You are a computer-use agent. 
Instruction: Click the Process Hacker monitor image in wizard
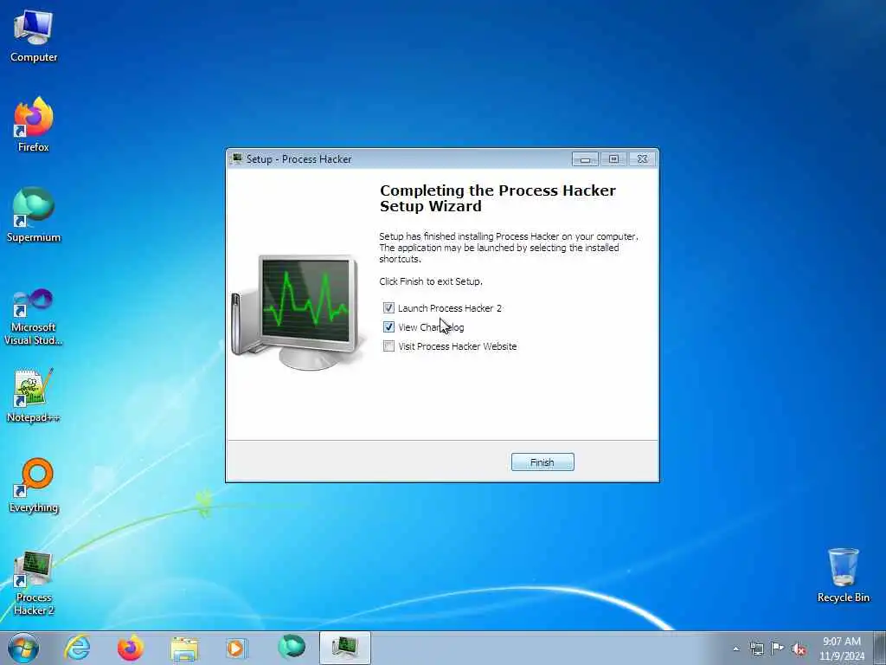coord(299,312)
